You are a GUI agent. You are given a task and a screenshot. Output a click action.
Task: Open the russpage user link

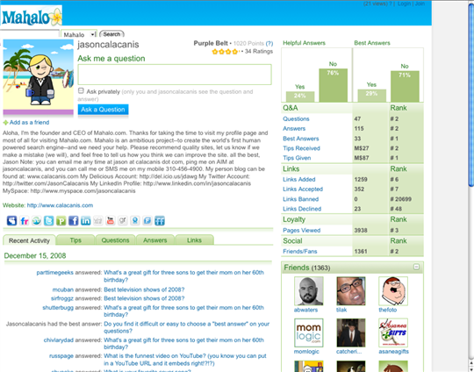(61, 356)
